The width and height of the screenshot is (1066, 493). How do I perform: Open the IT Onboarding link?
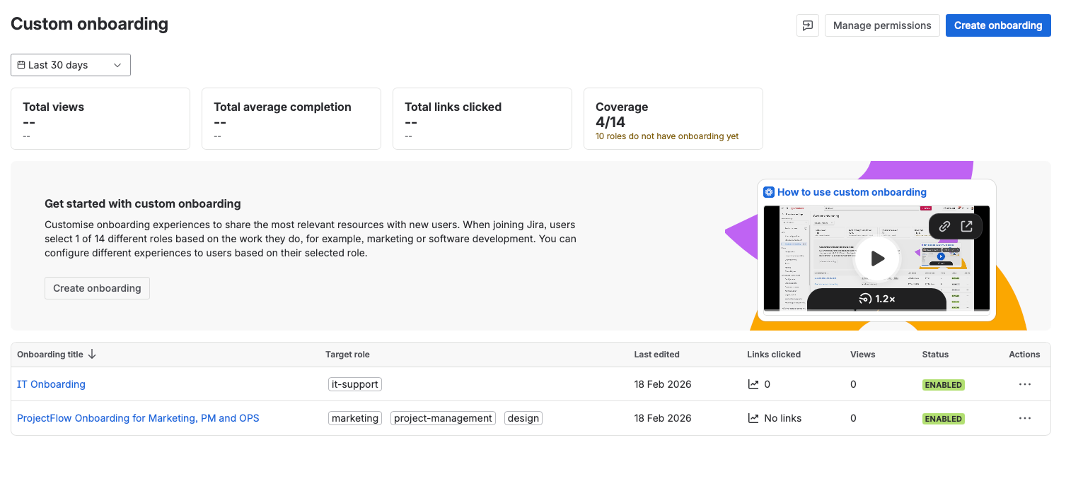coord(51,384)
